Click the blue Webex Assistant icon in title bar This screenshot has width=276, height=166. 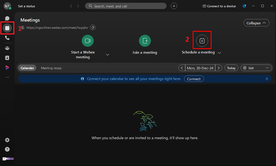point(244,6)
